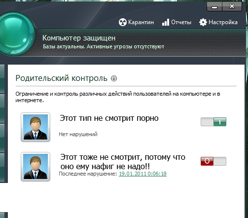Open profile 'Этот тип не смотрит порно'

click(x=109, y=118)
